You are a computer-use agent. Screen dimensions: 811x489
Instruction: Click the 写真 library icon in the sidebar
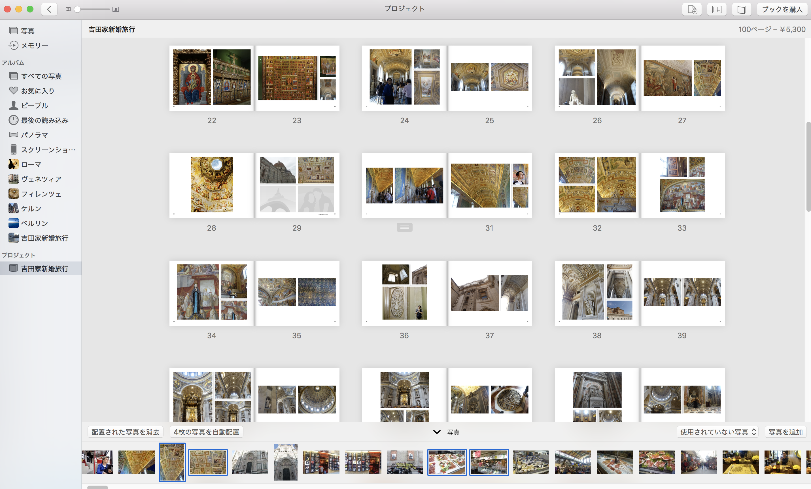tap(14, 31)
